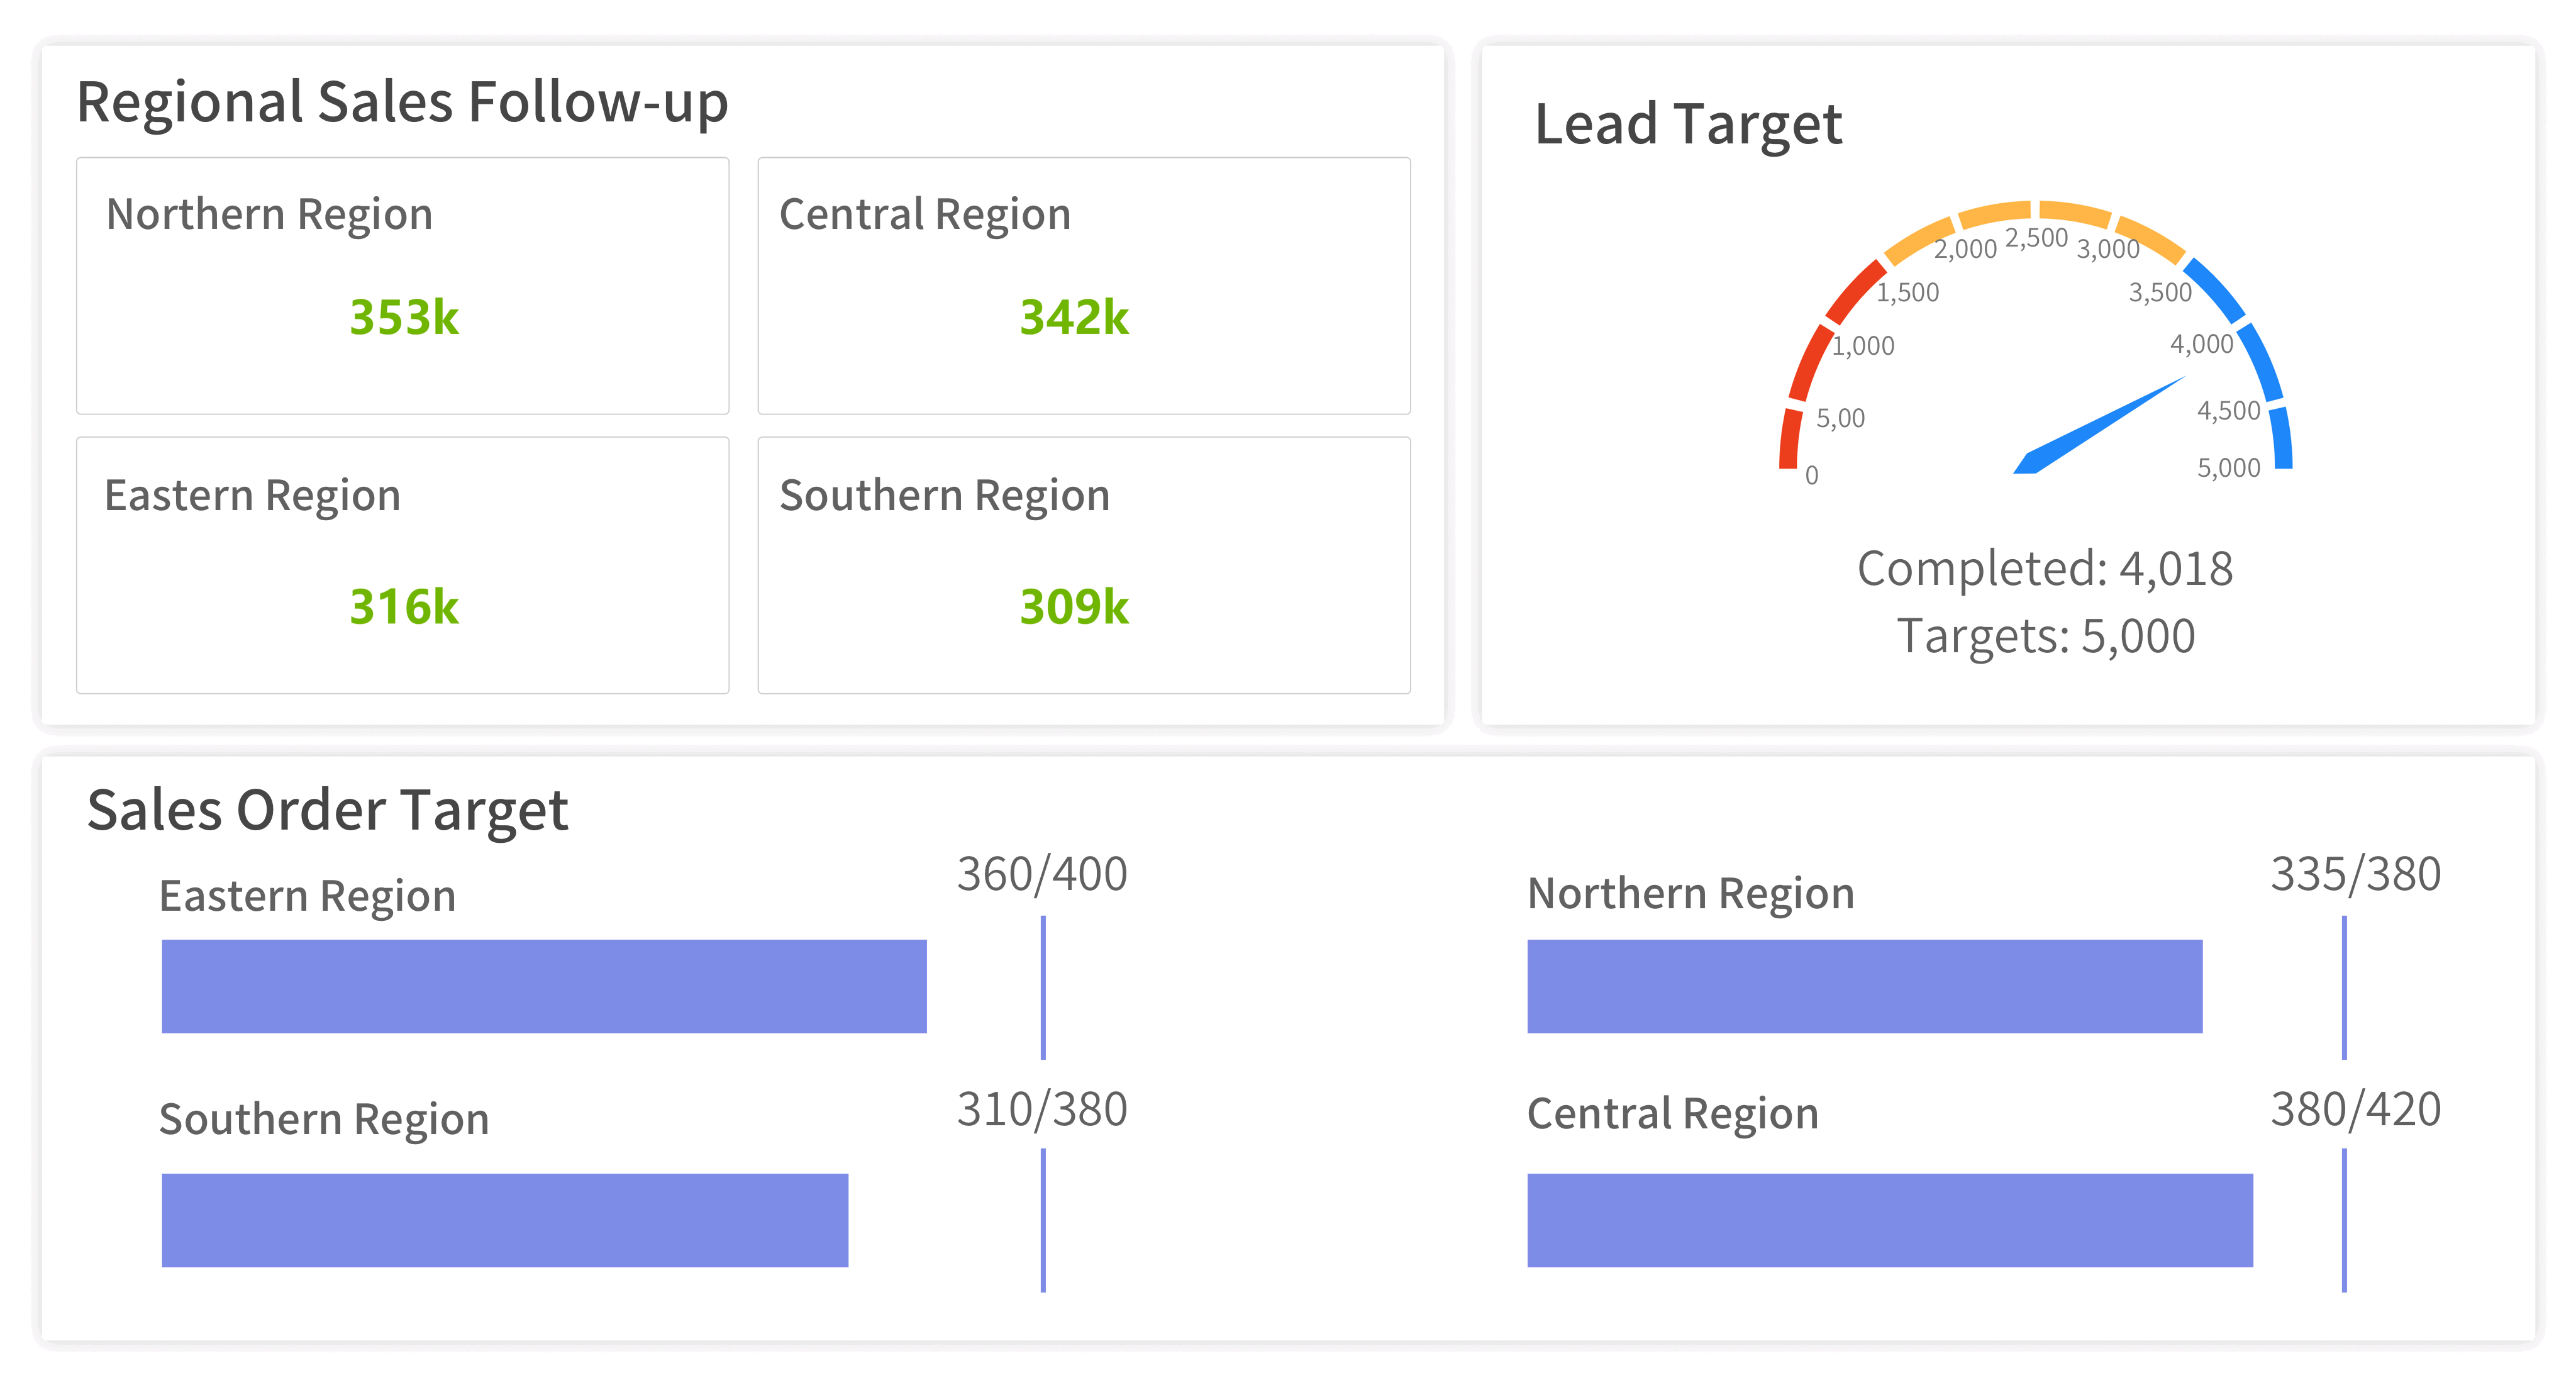
Task: Click the 380/420 target value label
Action: tap(2355, 1109)
